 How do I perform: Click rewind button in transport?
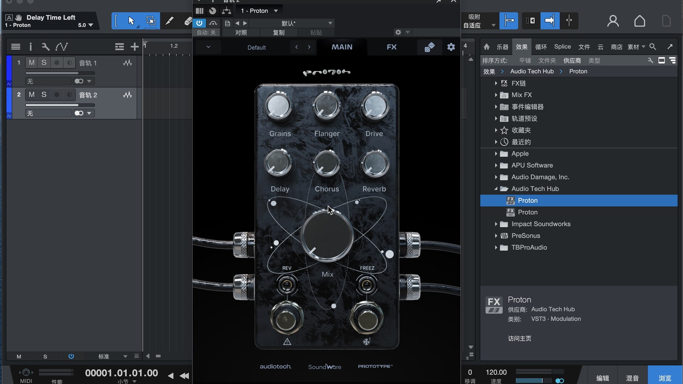[184, 375]
